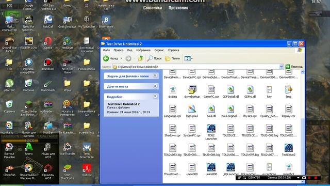
Task: Open the Вид menu
Action: pos(129,50)
